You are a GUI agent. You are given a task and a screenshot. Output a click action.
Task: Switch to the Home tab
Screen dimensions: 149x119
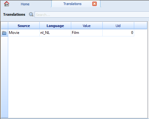click(25, 4)
